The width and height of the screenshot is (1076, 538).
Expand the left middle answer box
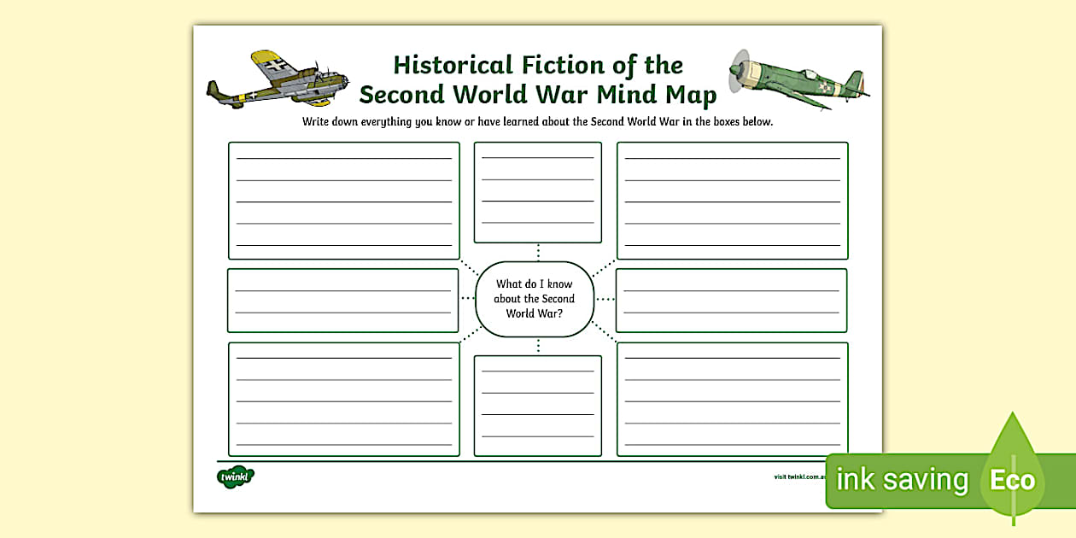[342, 299]
